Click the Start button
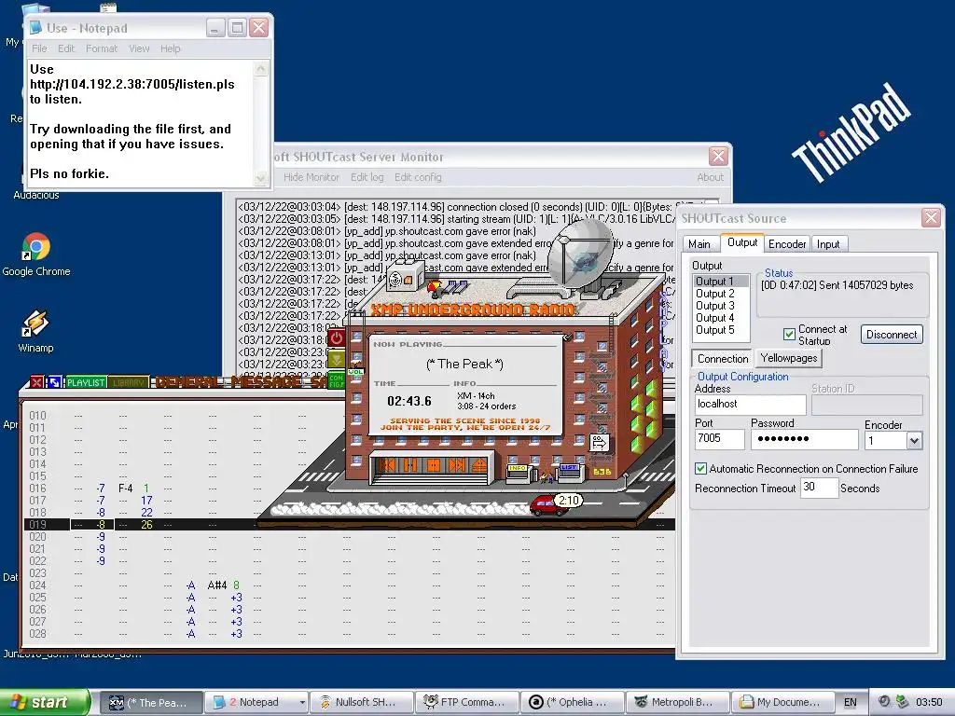The height and width of the screenshot is (716, 955). 45,702
